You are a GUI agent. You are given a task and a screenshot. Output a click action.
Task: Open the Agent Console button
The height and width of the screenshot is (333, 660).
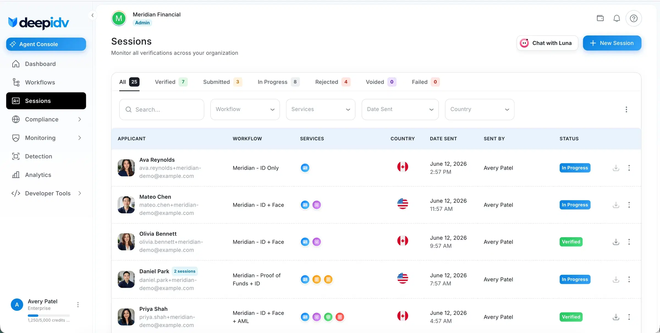coord(46,44)
